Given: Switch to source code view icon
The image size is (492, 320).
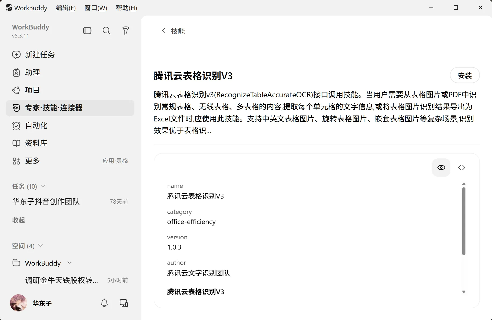Looking at the screenshot, I should pos(462,168).
